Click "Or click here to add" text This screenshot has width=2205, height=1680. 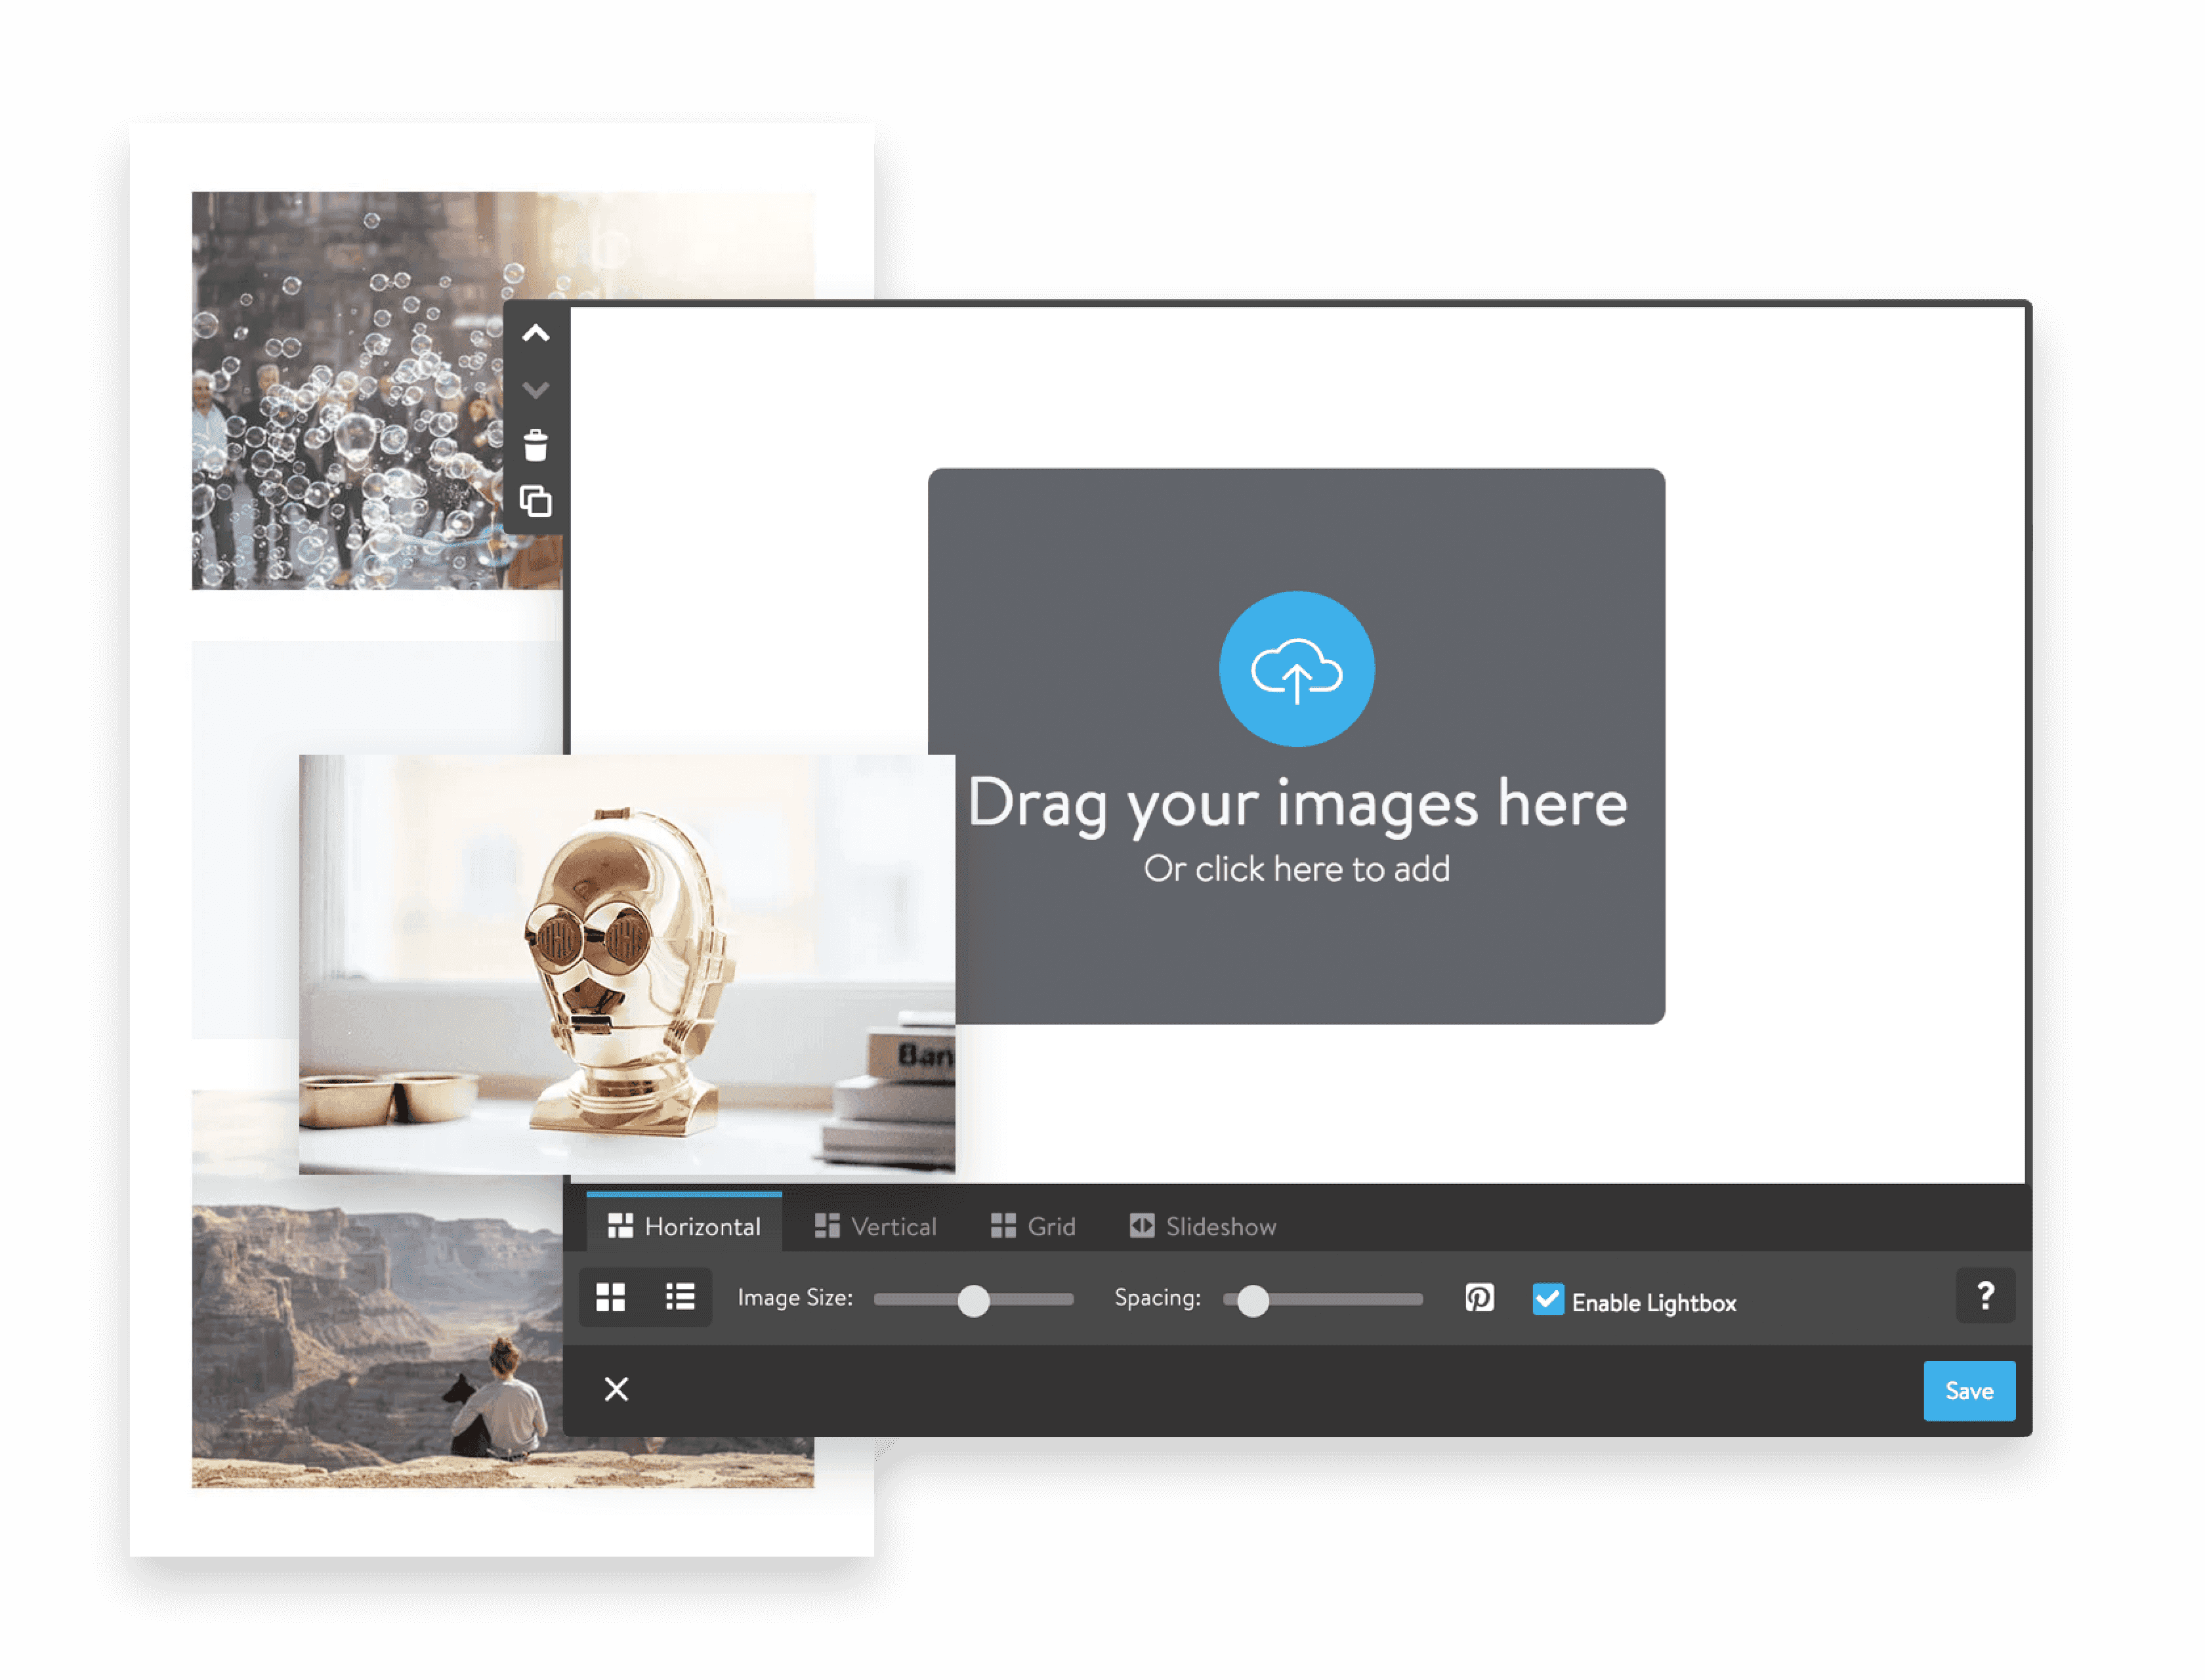coord(1297,869)
